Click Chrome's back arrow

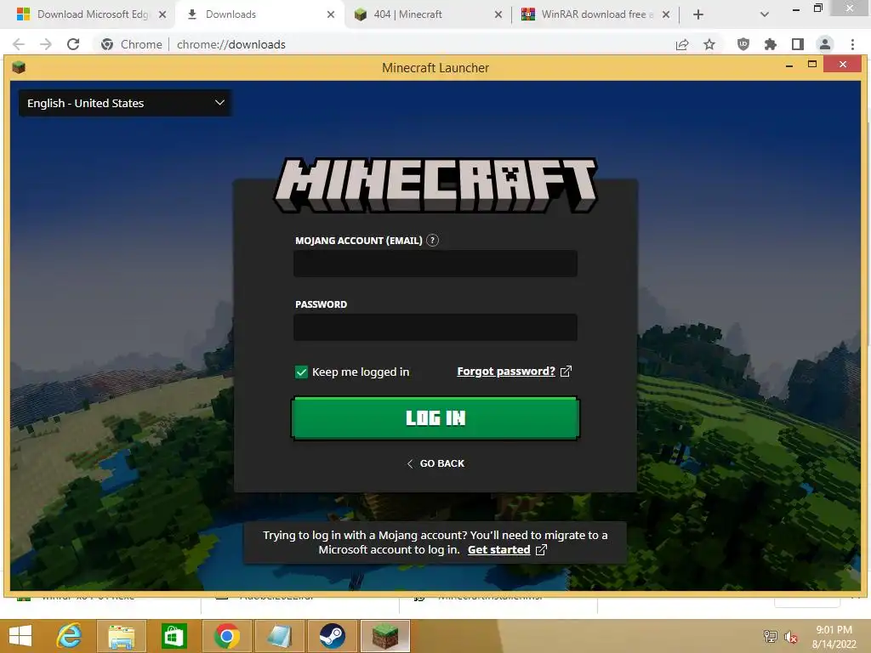(19, 44)
